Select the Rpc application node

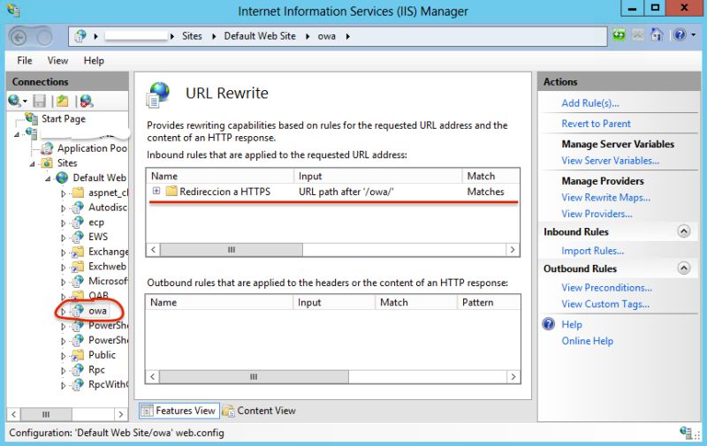pyautogui.click(x=96, y=369)
